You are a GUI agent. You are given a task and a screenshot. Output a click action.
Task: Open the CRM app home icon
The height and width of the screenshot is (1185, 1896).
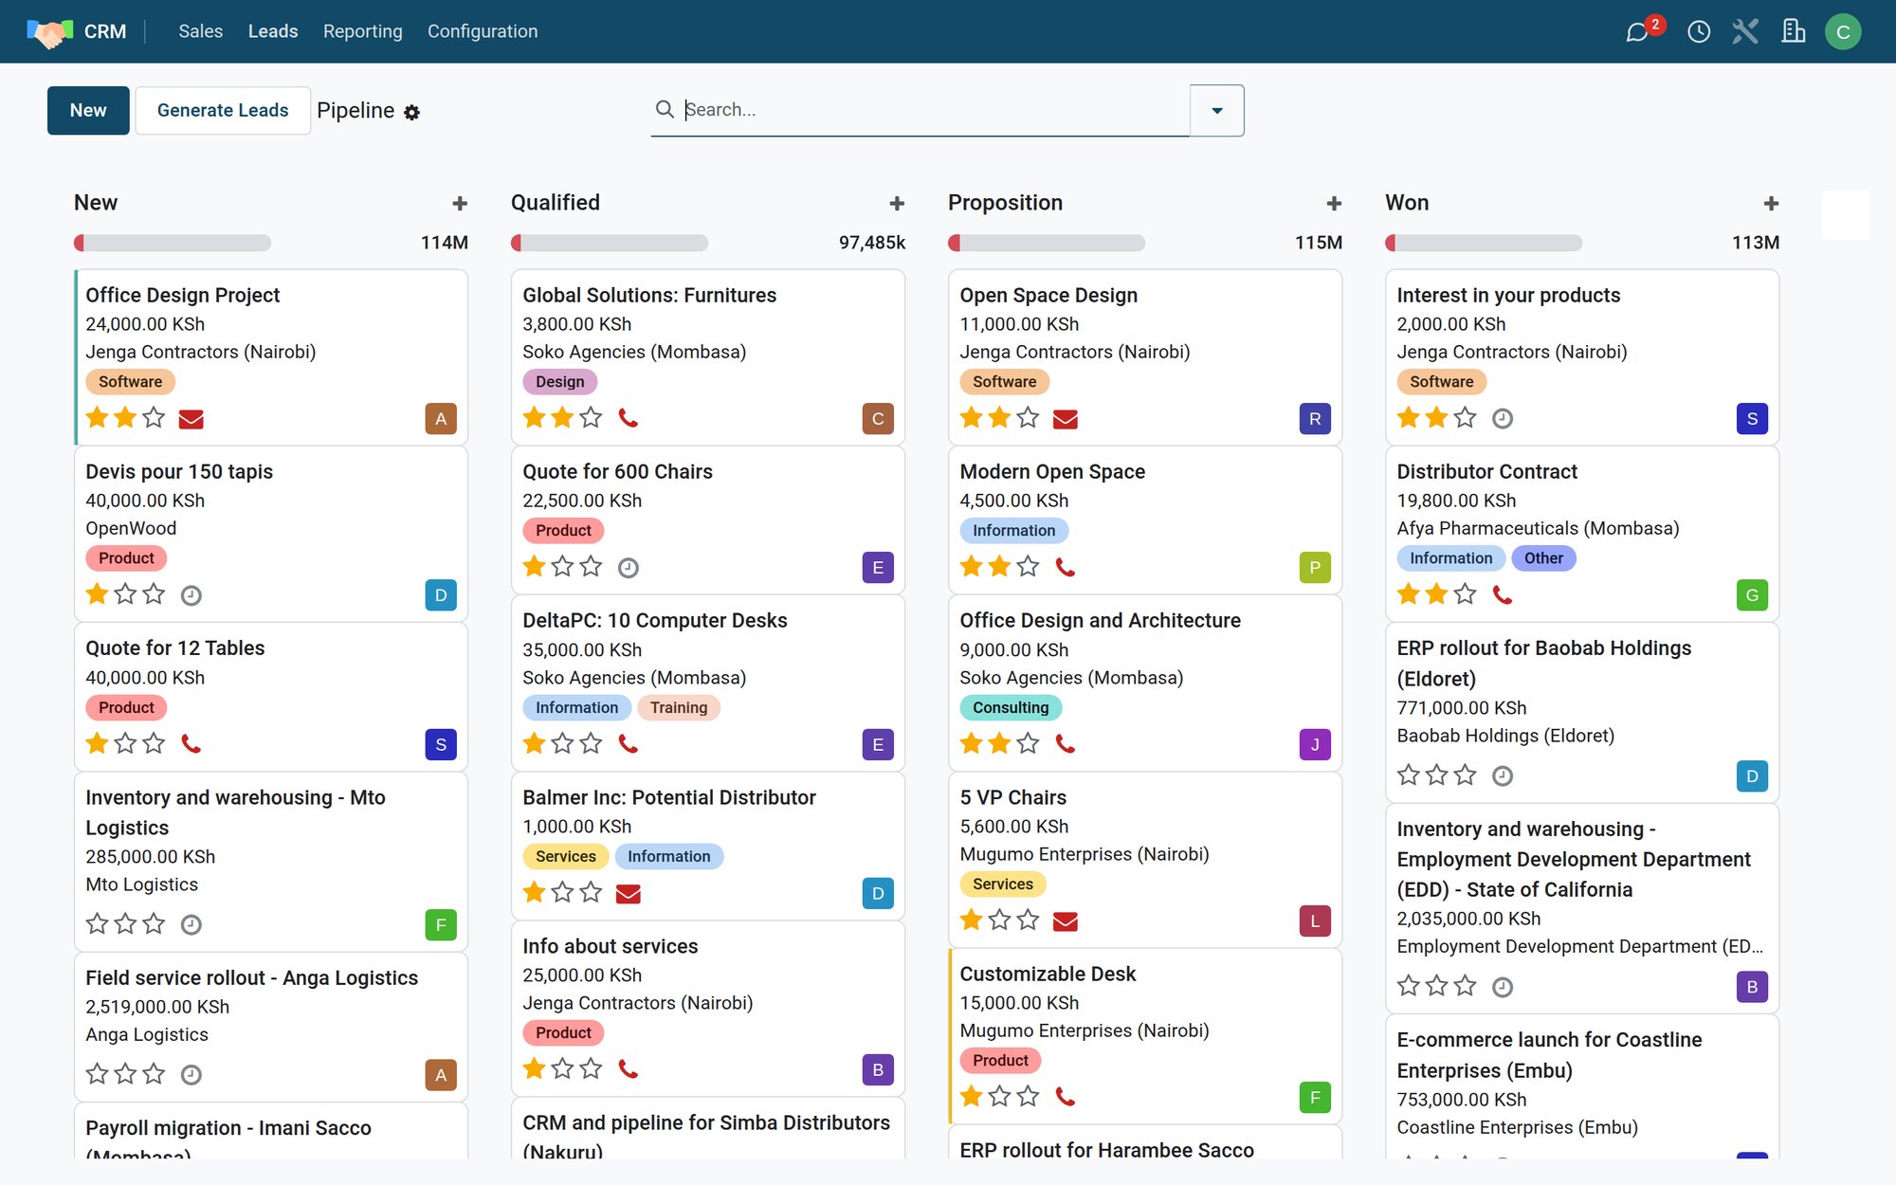(x=50, y=32)
